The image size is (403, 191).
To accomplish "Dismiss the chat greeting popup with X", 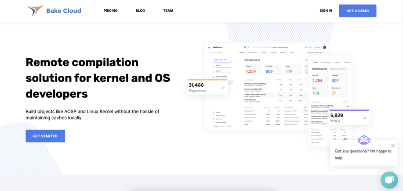I will point(393,145).
